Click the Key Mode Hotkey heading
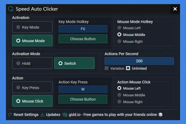The width and height of the screenshot is (186, 124). coord(73,22)
